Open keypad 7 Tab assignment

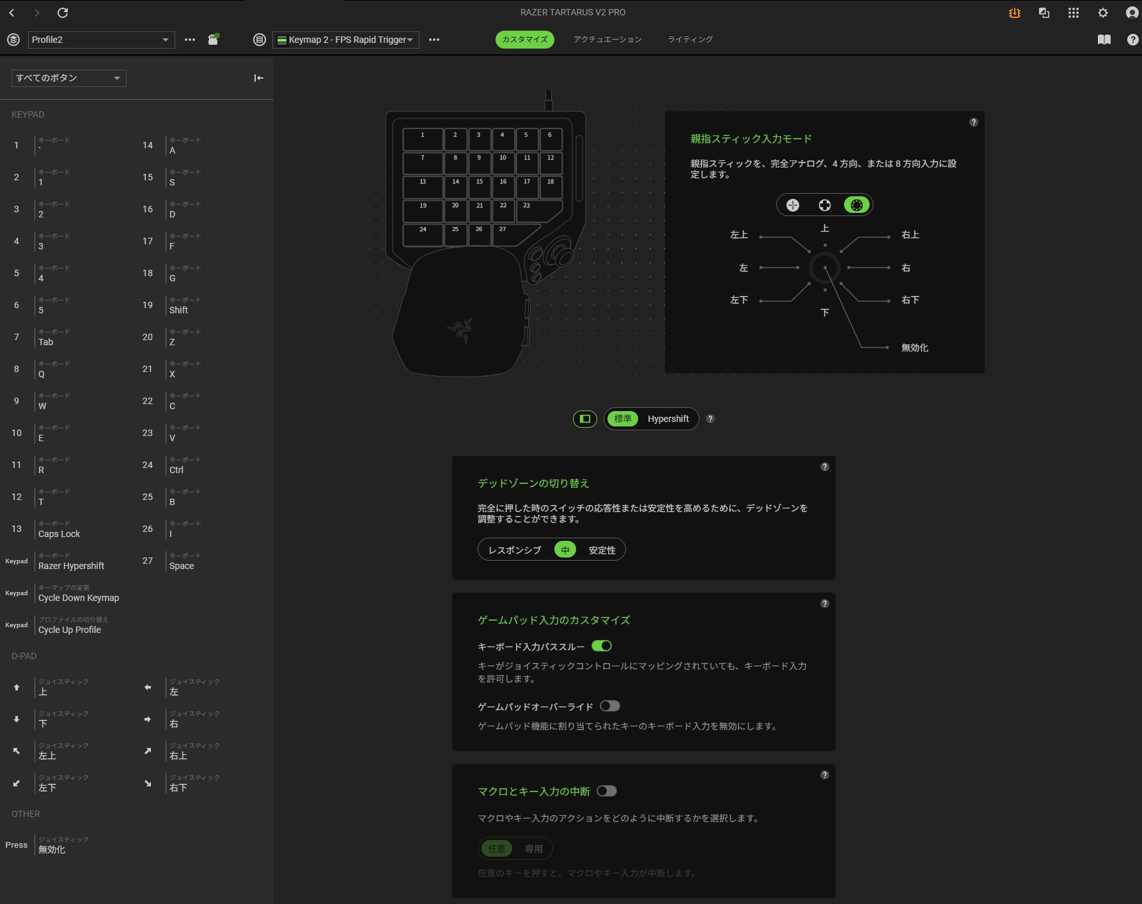tap(69, 337)
